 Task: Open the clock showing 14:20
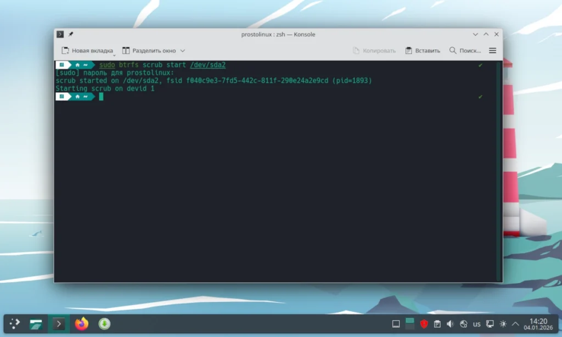click(x=538, y=324)
